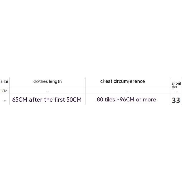Image resolution: width=182 pixels, height=182 pixels.
Task: Click the 'size' column header cell
Action: click(x=4, y=82)
